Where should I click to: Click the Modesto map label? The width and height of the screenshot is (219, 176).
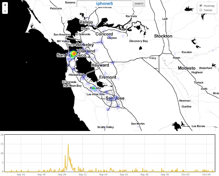click(x=186, y=68)
